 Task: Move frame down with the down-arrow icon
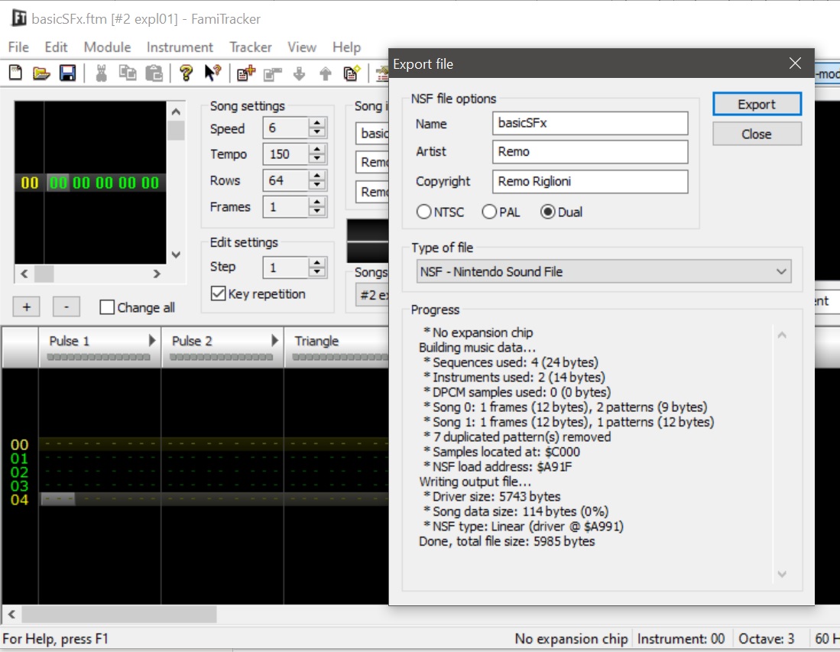point(299,73)
